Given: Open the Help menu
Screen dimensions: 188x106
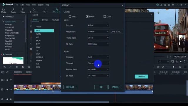Looking at the screenshot, I should (x=48, y=5).
